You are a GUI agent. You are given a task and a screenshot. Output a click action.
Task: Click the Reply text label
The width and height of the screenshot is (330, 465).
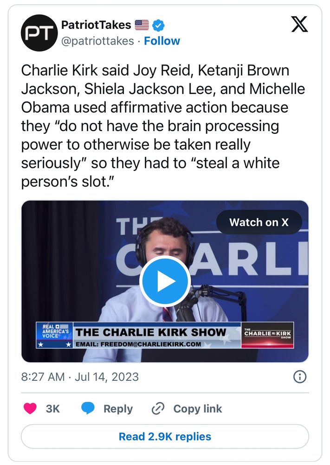pyautogui.click(x=118, y=409)
